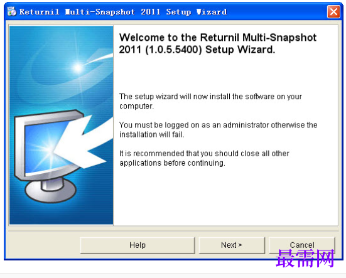Cancel the setup wizard
The width and height of the screenshot is (346, 278).
point(302,245)
